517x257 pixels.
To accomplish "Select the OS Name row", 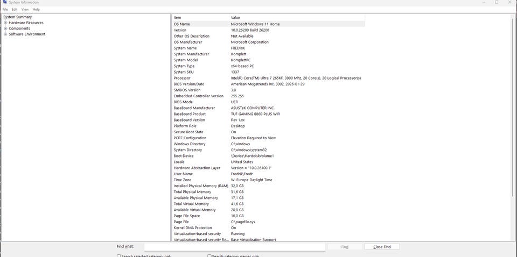I will coord(268,24).
